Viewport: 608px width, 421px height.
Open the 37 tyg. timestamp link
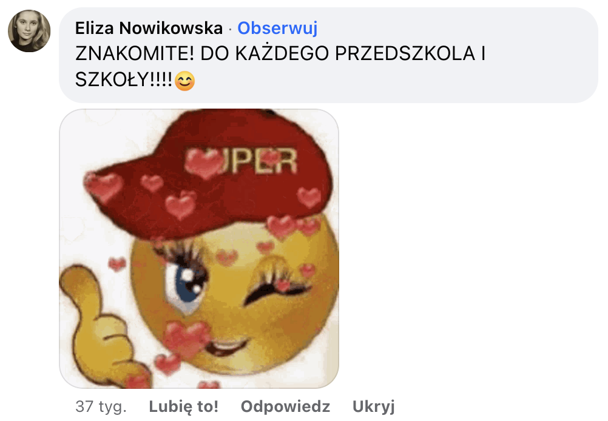pos(101,406)
